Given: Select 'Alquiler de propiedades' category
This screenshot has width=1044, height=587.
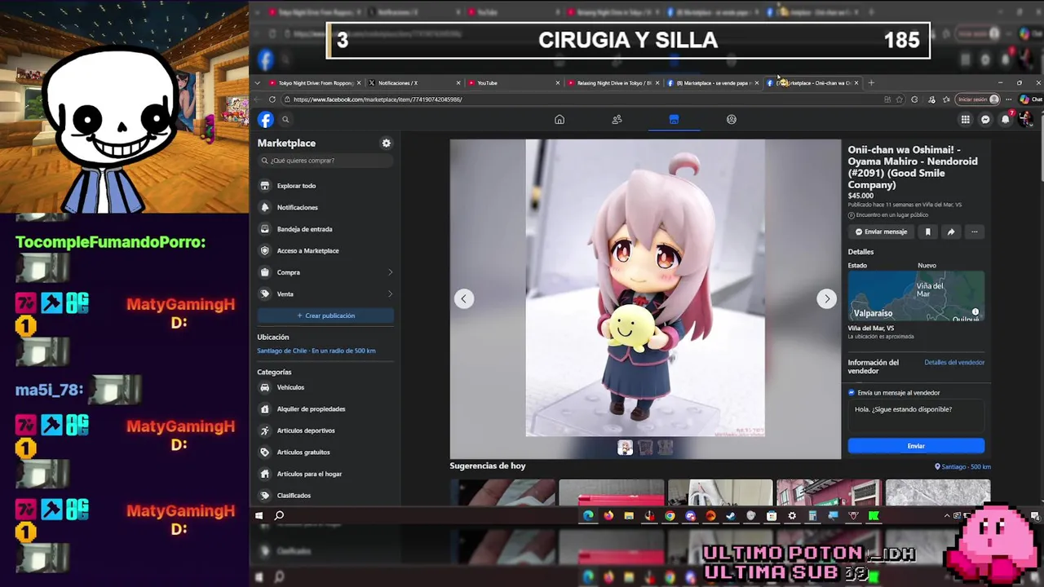Looking at the screenshot, I should coord(325,409).
